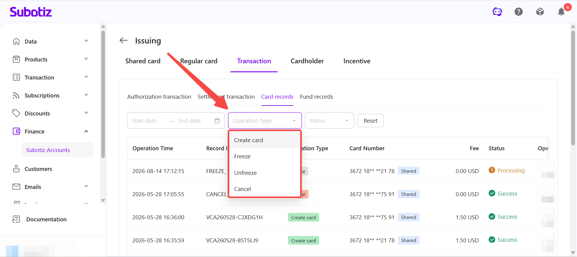Click the main page vertical scrollbar

click(x=573, y=88)
